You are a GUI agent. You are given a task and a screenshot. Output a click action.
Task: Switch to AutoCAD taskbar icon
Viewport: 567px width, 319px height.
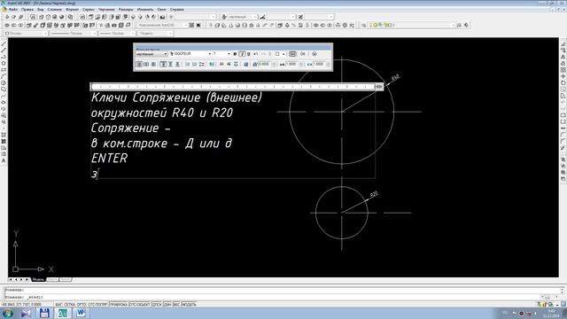click(x=63, y=313)
